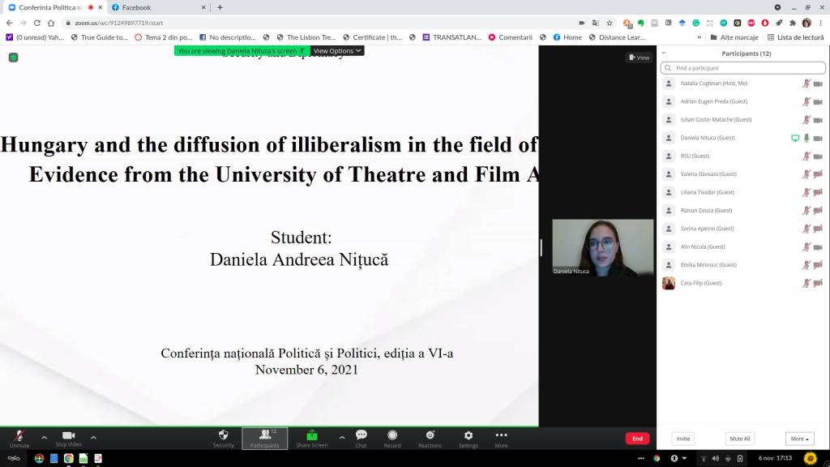Click Daniela Nituca's screen sharing icon
The height and width of the screenshot is (467, 830).
pyautogui.click(x=794, y=138)
